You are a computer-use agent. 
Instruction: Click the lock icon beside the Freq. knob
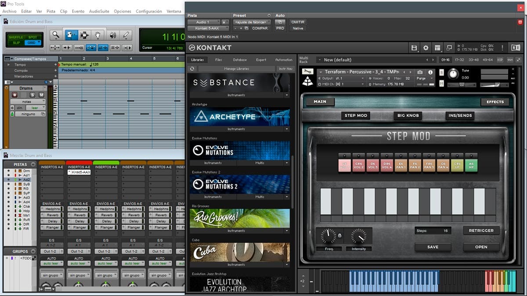coord(340,236)
